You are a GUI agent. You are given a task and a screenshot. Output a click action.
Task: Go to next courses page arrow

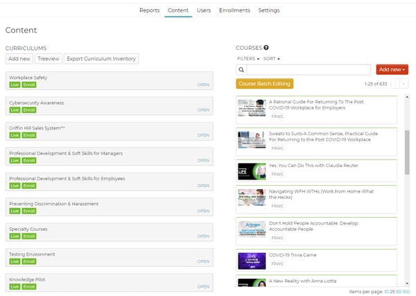(404, 84)
